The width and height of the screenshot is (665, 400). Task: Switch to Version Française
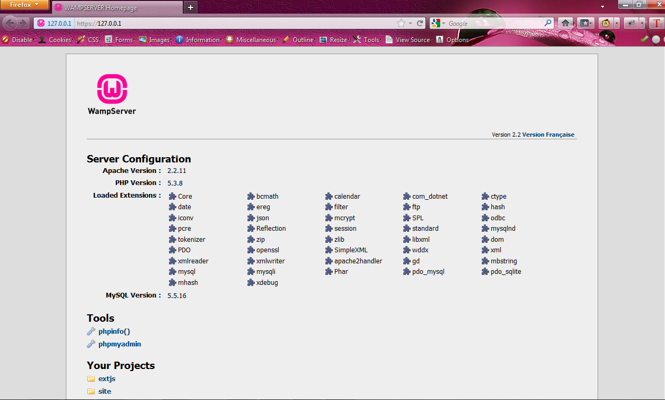coord(548,135)
